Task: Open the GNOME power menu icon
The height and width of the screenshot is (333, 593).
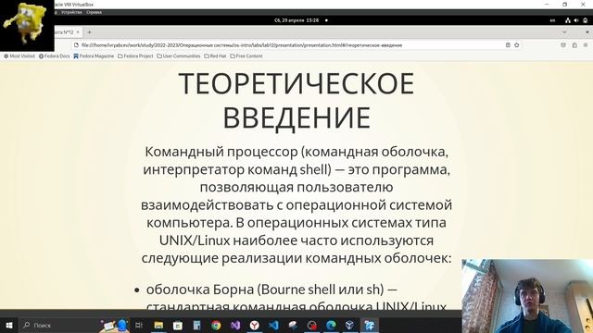Action: pyautogui.click(x=585, y=20)
